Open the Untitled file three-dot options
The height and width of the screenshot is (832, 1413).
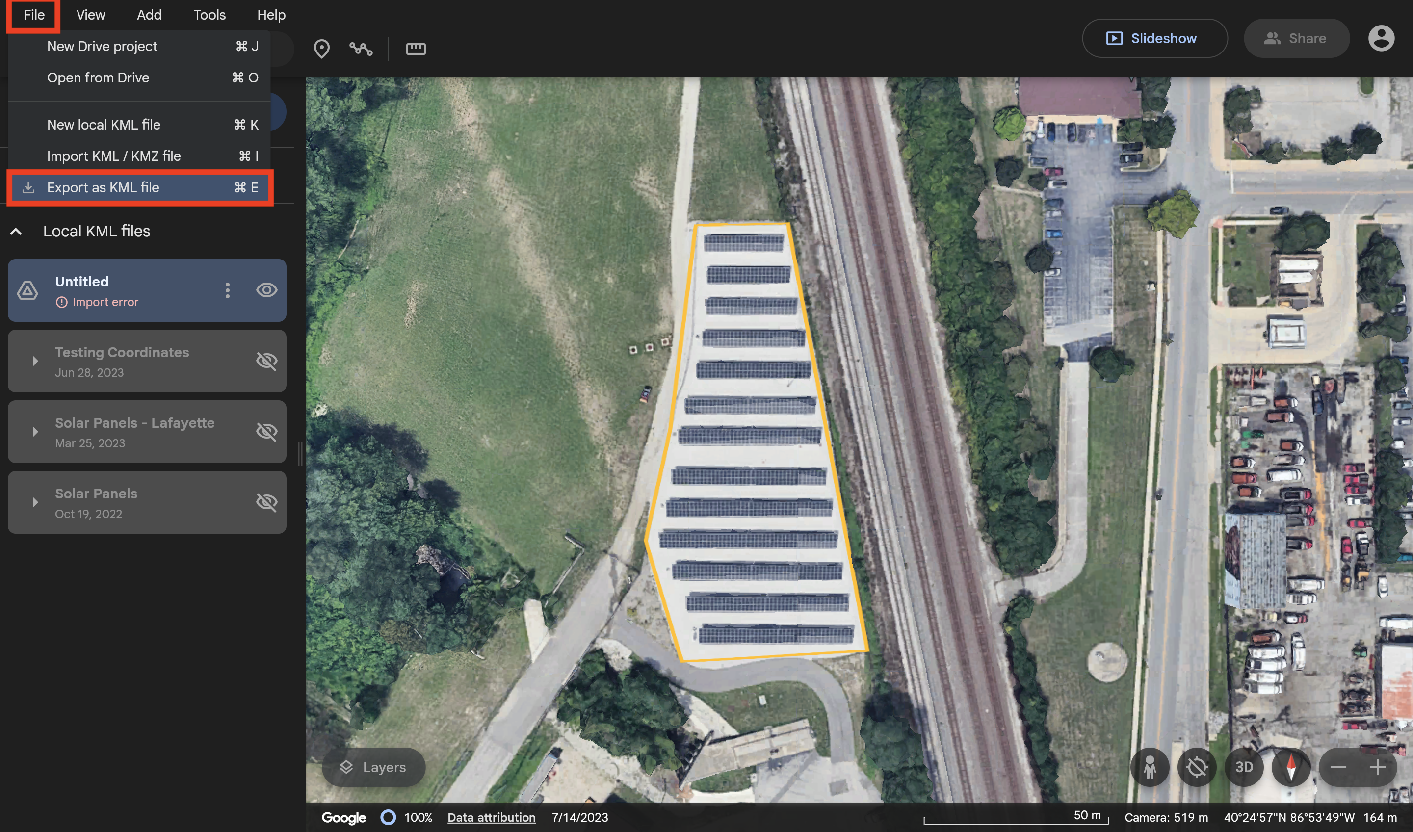[227, 290]
